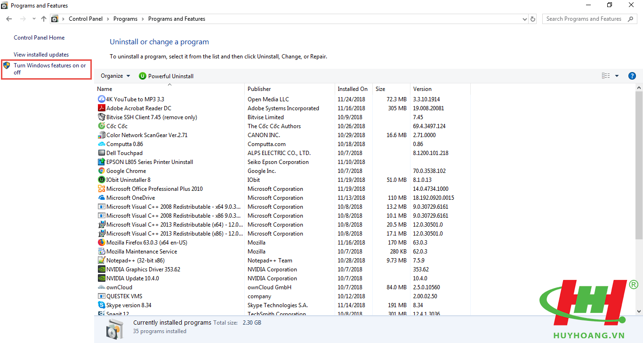Click the Adobe Systems Incorporated publisher cell
Viewport: 643px width, 343px height.
click(x=283, y=108)
